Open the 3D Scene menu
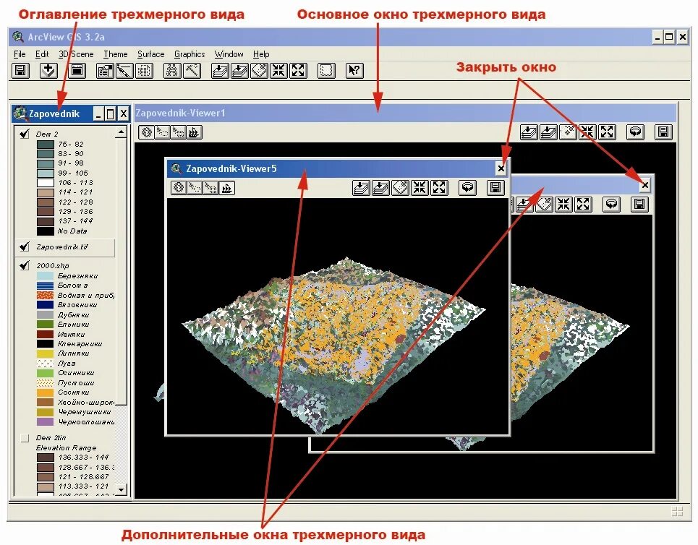This screenshot has width=698, height=545. (x=76, y=53)
